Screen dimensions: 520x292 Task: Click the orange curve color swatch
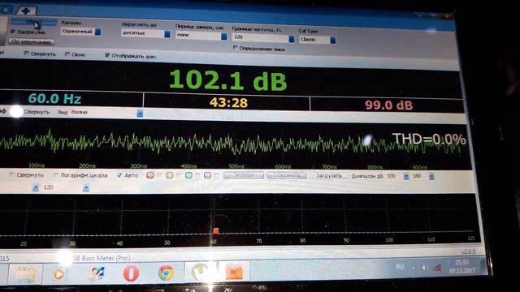pyautogui.click(x=170, y=175)
